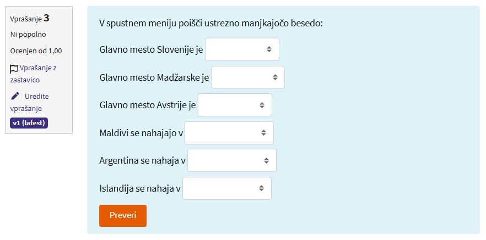
Task: Click the flag icon in question sidebar
Action: coord(14,69)
